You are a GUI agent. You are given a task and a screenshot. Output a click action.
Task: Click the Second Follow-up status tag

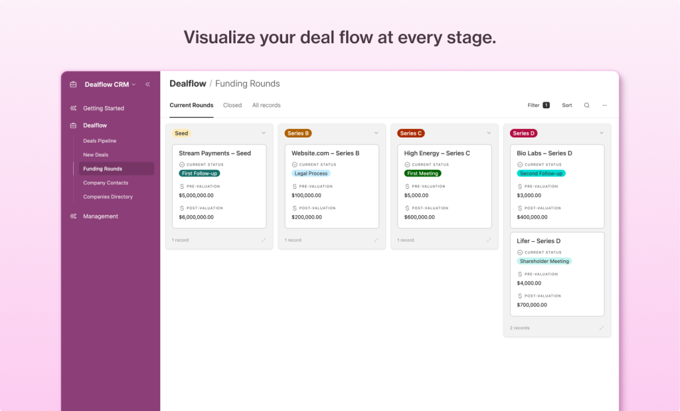click(541, 173)
